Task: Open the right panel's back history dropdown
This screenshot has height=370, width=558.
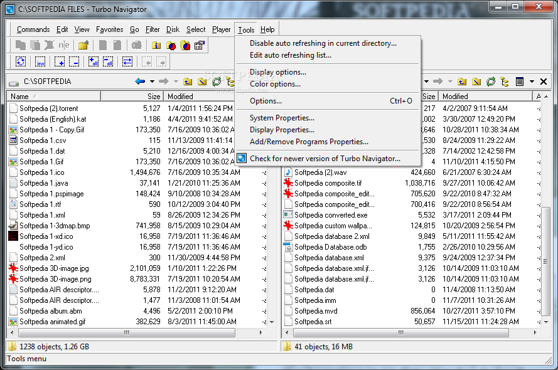Action: click(426, 82)
